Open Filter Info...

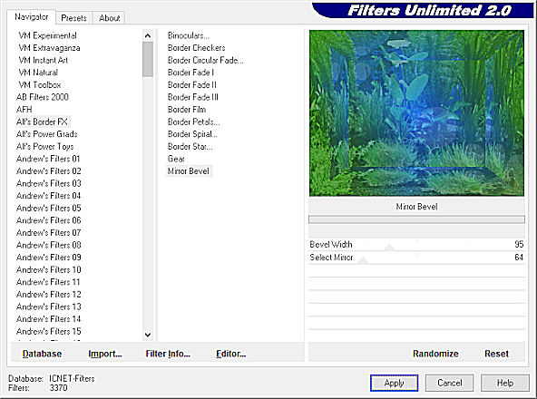(168, 354)
